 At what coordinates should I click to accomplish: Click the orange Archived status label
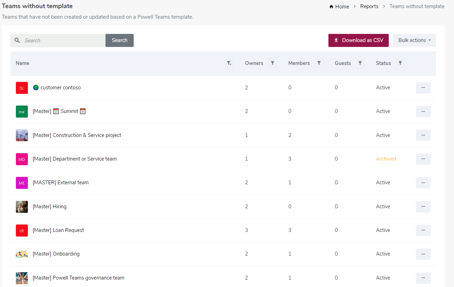click(386, 159)
